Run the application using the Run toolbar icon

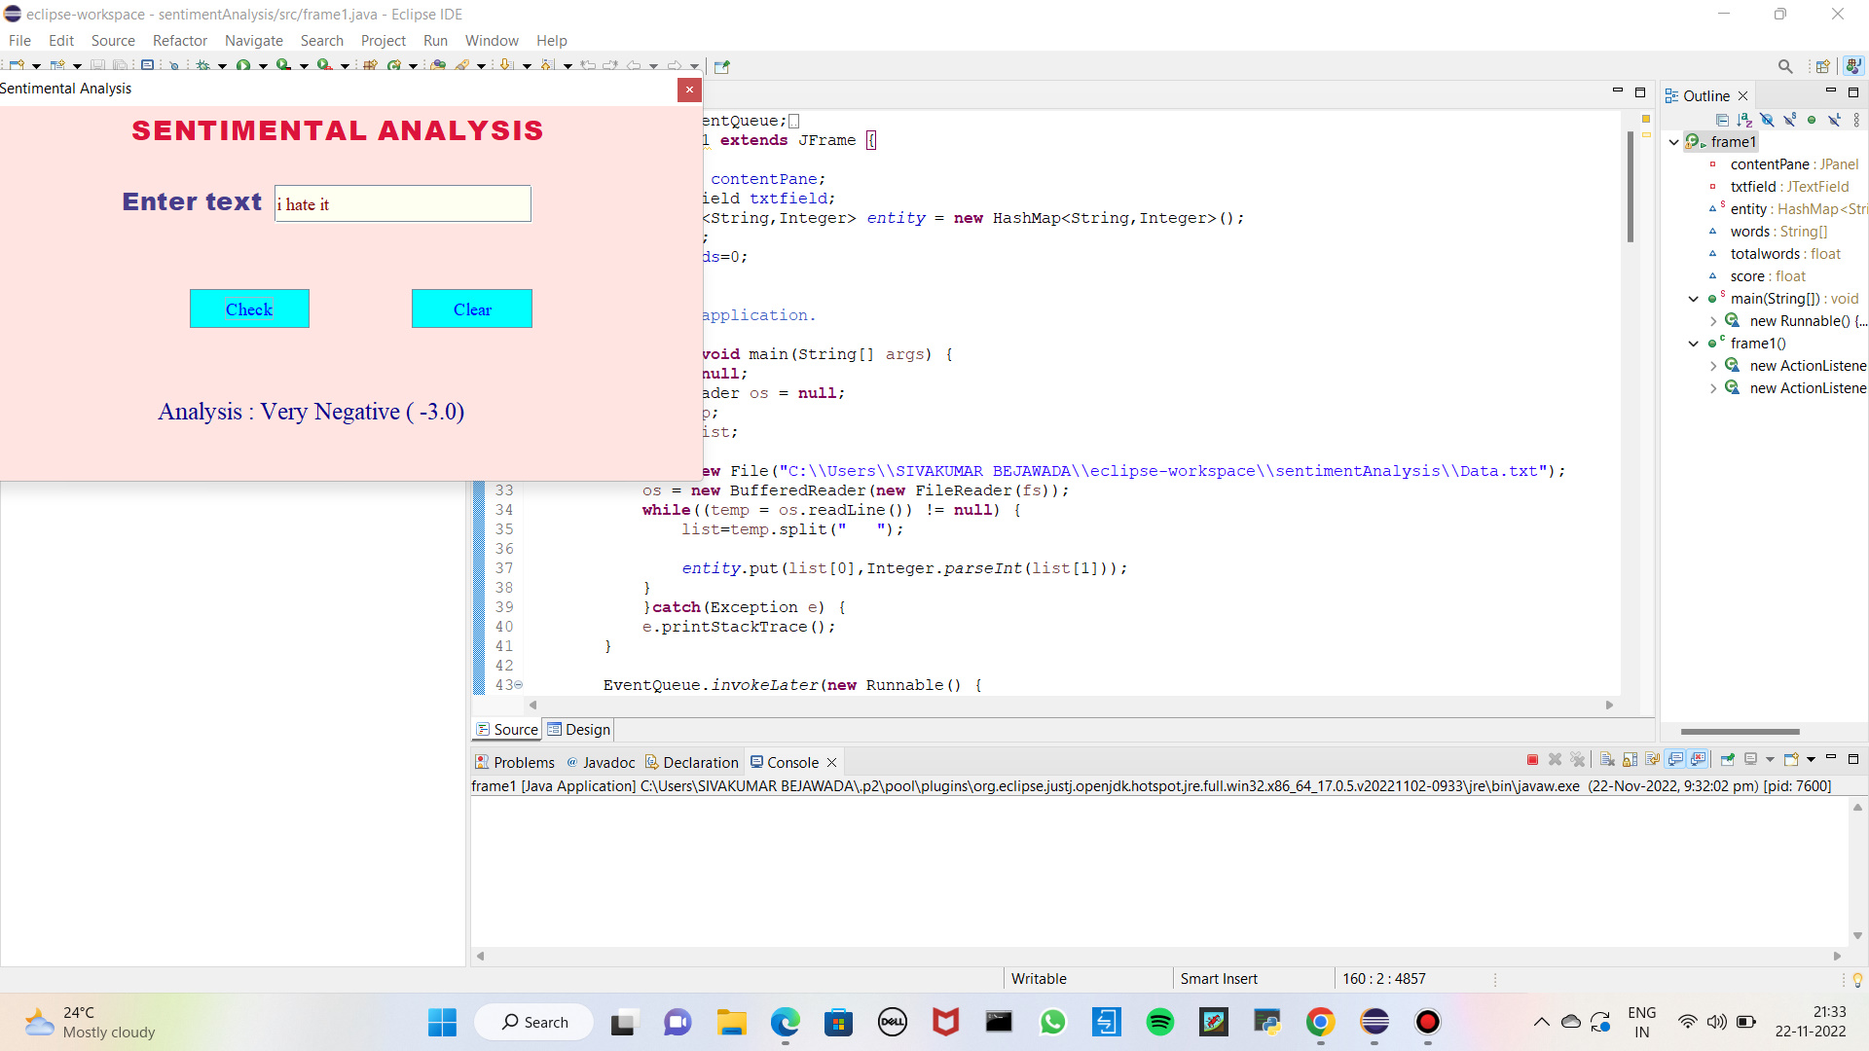pos(243,66)
